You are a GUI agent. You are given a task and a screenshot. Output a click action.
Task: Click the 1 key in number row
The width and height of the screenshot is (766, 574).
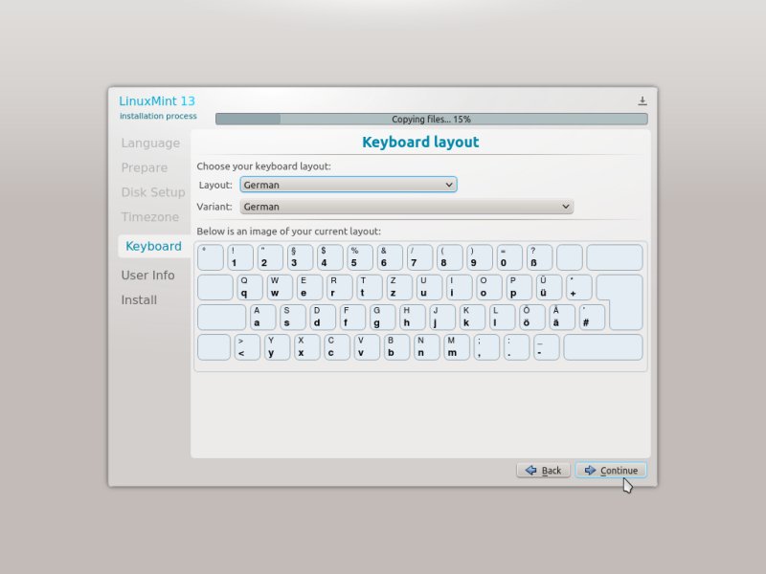click(240, 257)
